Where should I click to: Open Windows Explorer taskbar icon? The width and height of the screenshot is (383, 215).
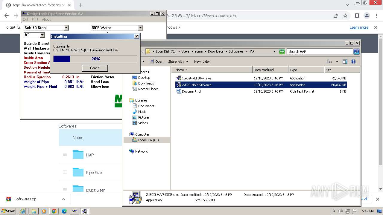pyautogui.click(x=33, y=211)
